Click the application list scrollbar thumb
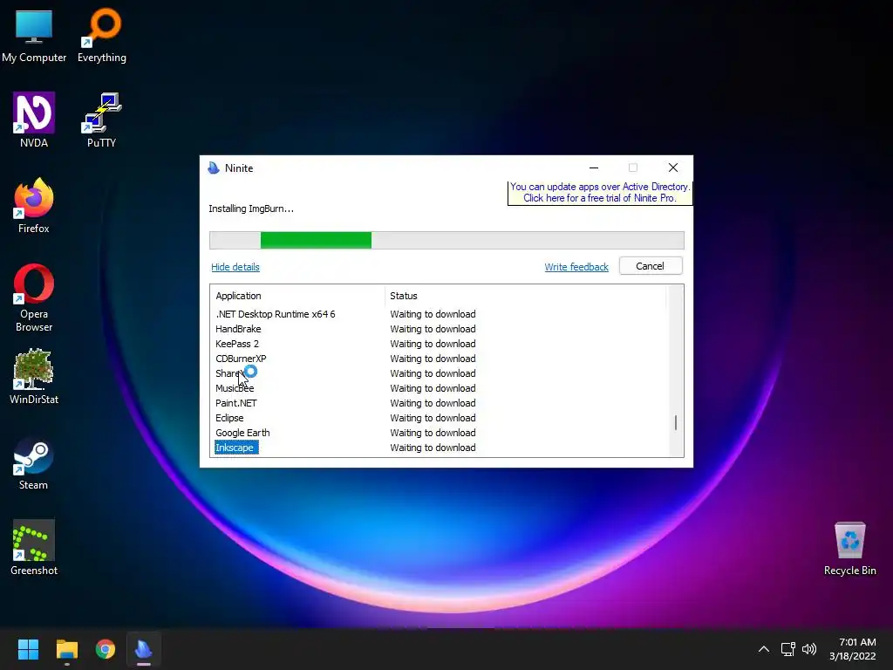 click(x=676, y=423)
